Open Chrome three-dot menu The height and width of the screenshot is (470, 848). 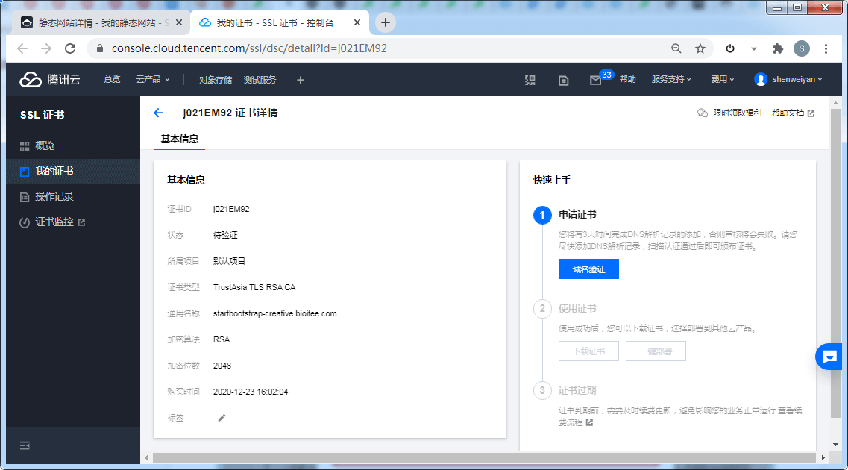(826, 48)
